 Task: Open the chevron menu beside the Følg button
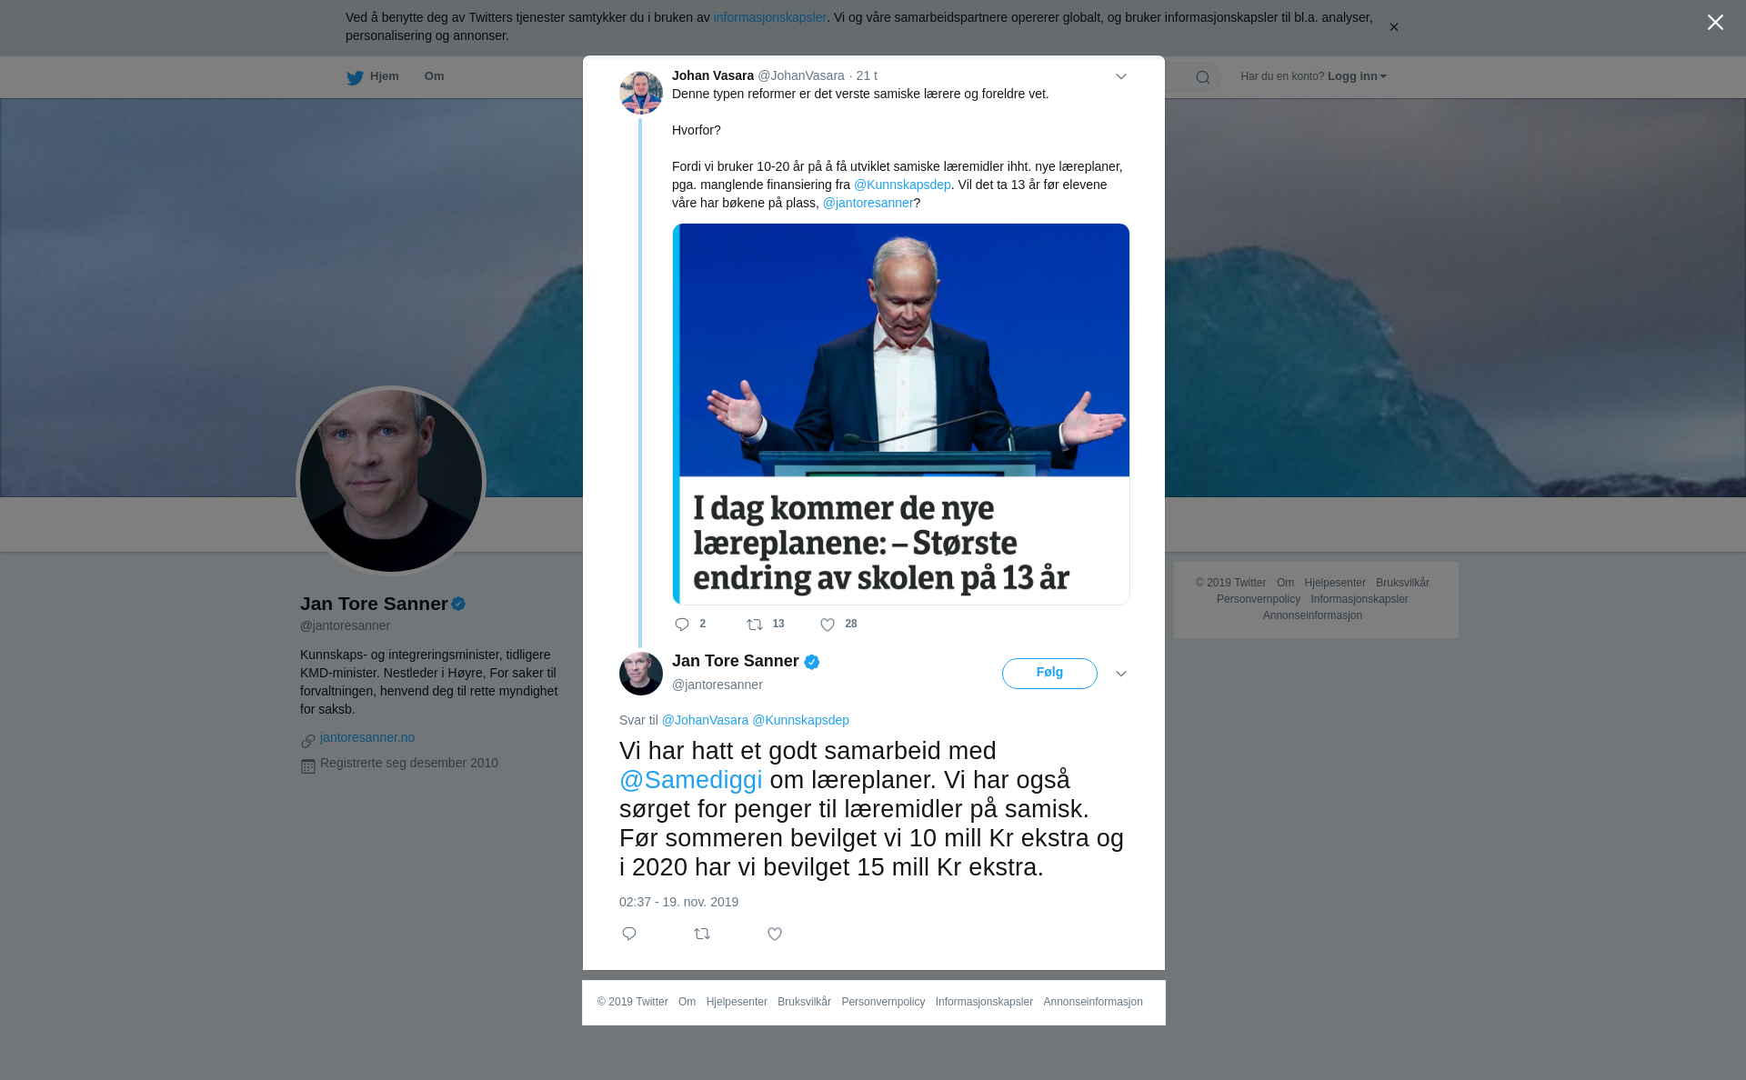click(1121, 674)
